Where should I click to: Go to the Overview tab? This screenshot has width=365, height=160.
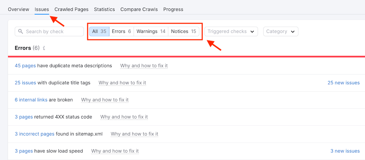[x=19, y=9]
